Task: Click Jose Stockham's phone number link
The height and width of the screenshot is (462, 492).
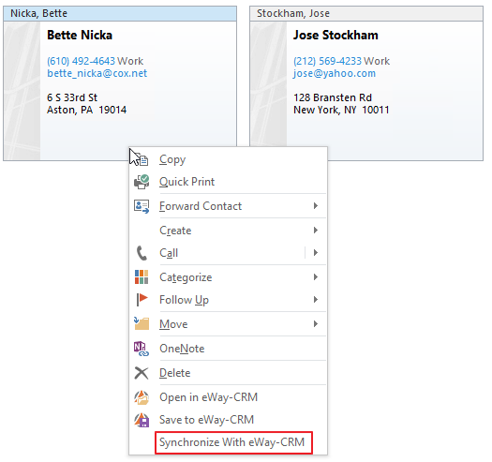Action: (328, 61)
